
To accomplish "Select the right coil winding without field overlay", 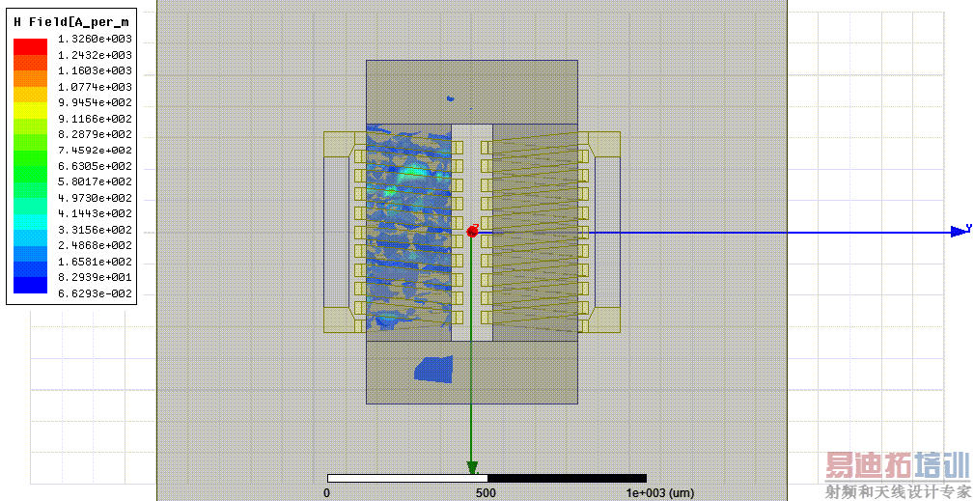I will coord(535,233).
